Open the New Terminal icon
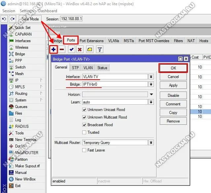 (11, 140)
